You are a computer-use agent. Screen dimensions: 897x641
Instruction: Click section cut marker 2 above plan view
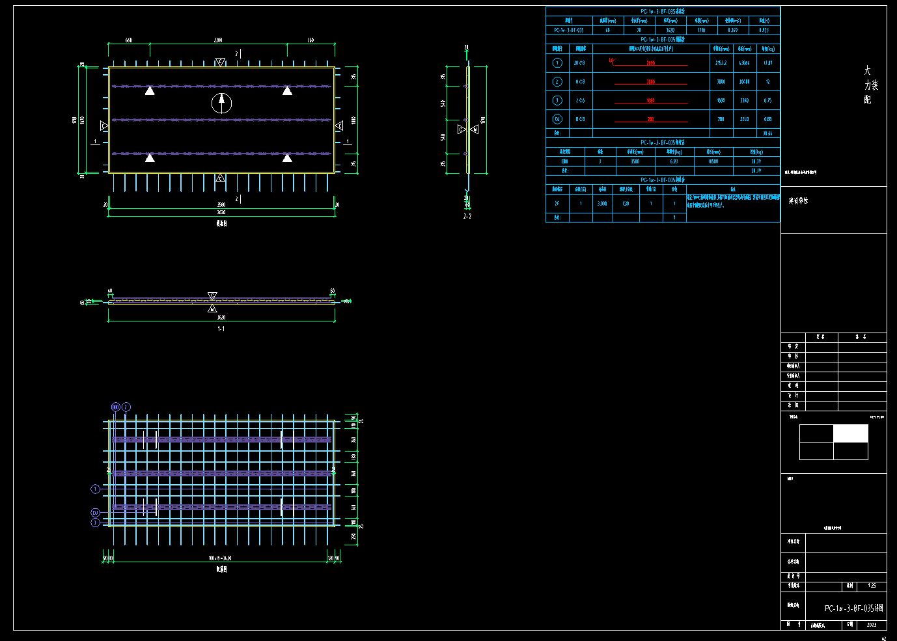238,53
